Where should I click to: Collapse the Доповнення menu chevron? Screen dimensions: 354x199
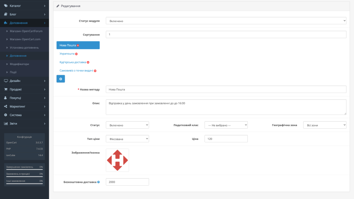point(45,23)
